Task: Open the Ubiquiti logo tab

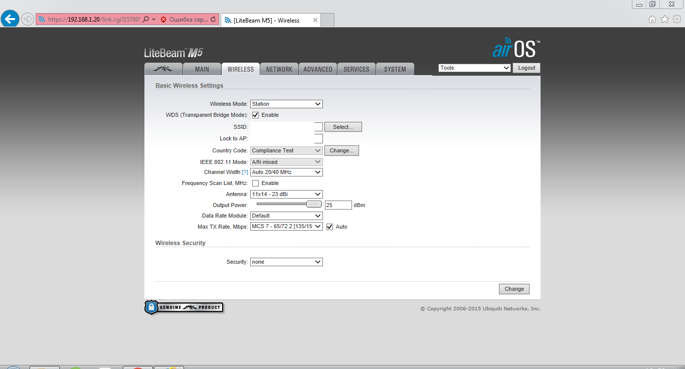Action: click(163, 69)
